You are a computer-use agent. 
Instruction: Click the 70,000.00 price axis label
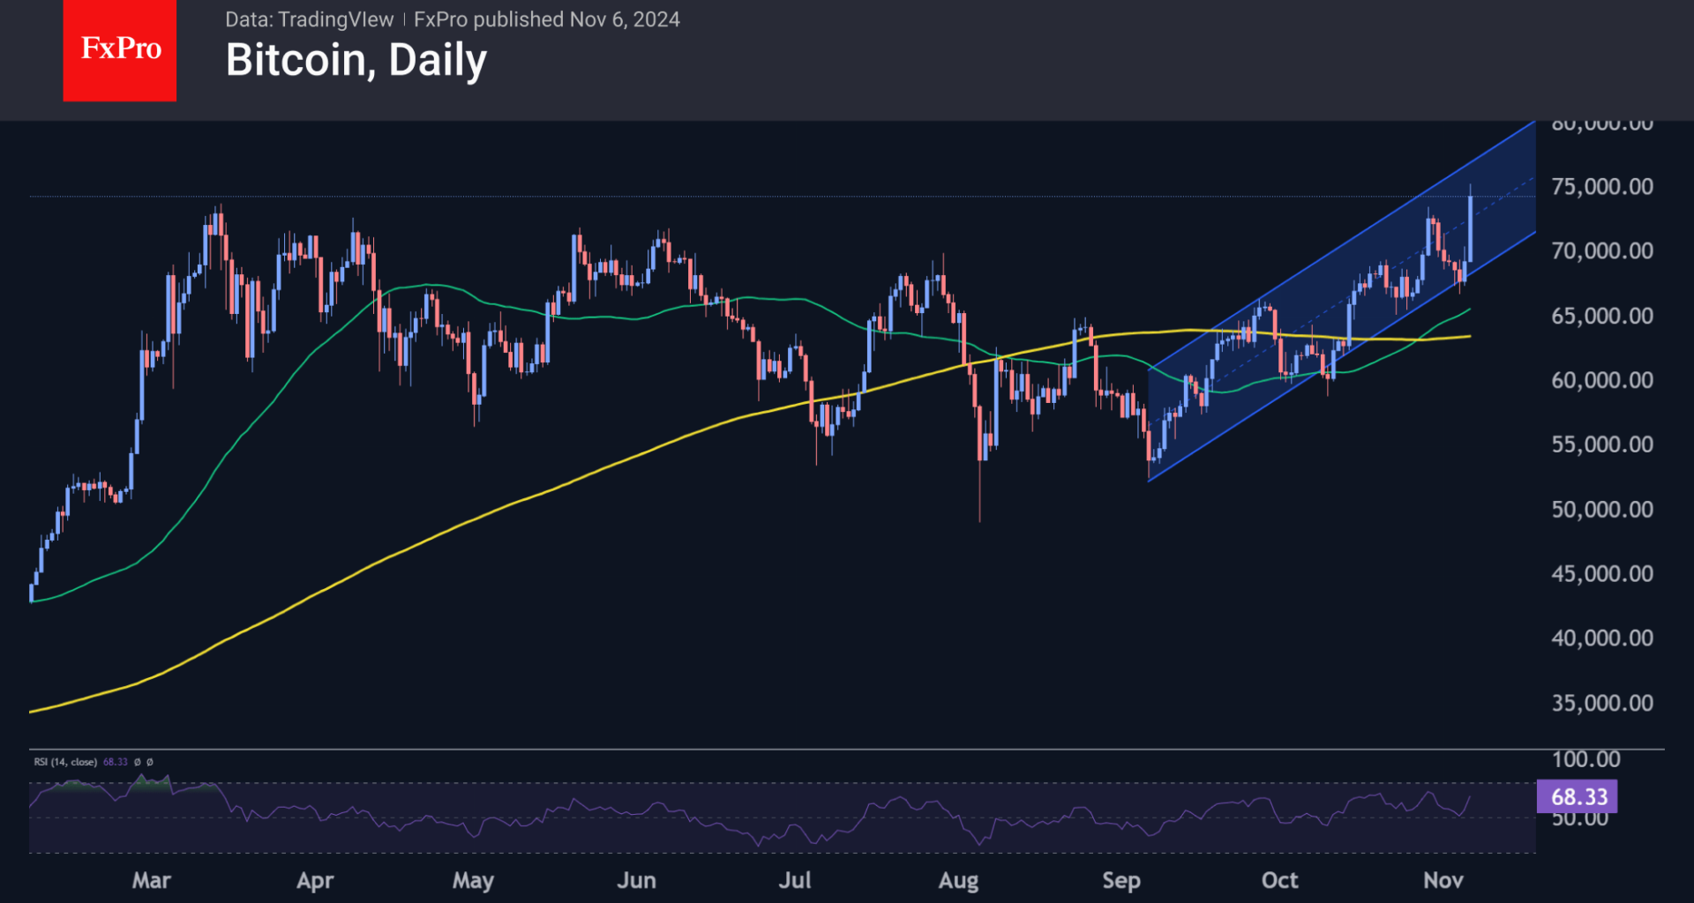[x=1602, y=251]
